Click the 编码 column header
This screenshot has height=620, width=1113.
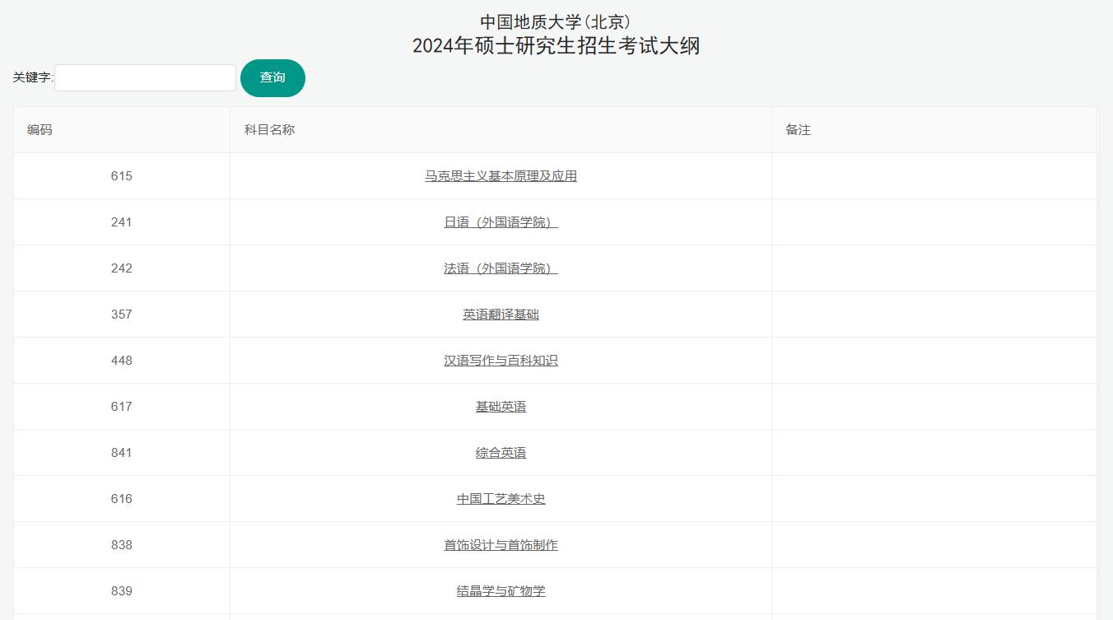[122, 130]
